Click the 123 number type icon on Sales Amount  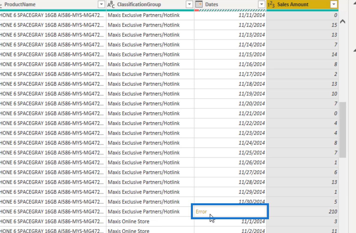coord(271,4)
